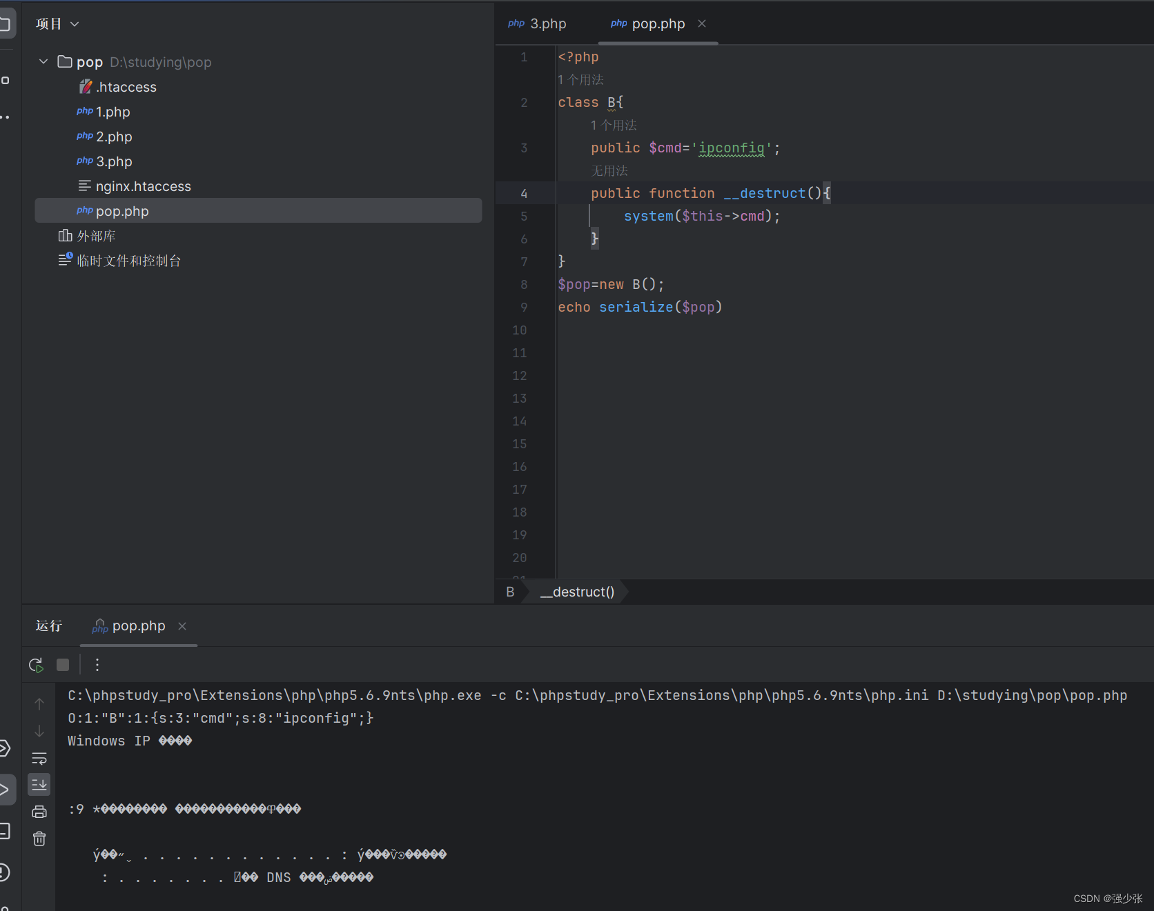Switch to the 3.php editor tab
The image size is (1154, 911).
point(538,23)
